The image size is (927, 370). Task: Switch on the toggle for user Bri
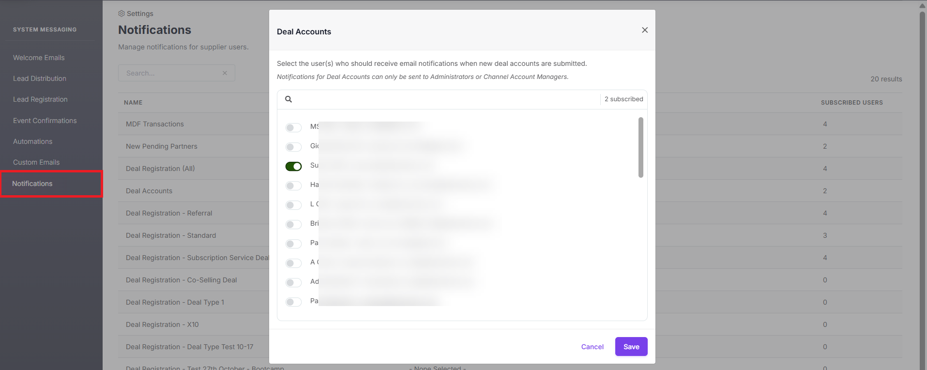tap(293, 224)
